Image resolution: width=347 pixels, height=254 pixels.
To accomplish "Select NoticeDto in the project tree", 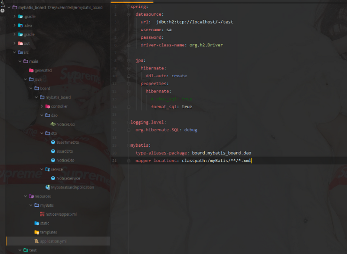I will pos(65,160).
